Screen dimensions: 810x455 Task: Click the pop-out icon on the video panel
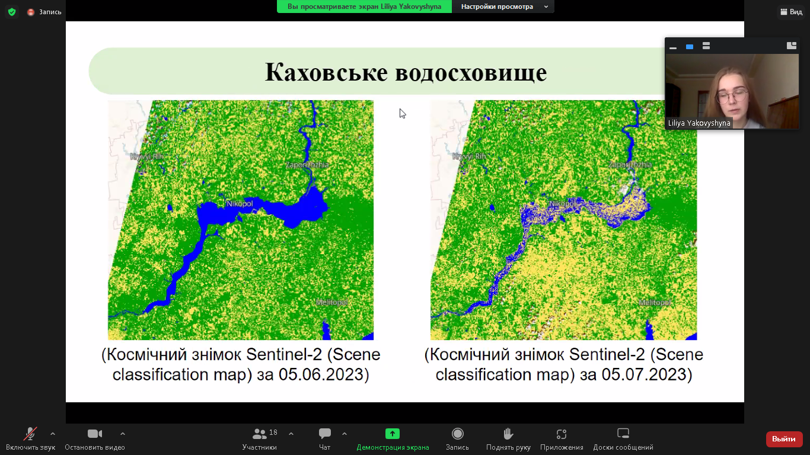792,46
